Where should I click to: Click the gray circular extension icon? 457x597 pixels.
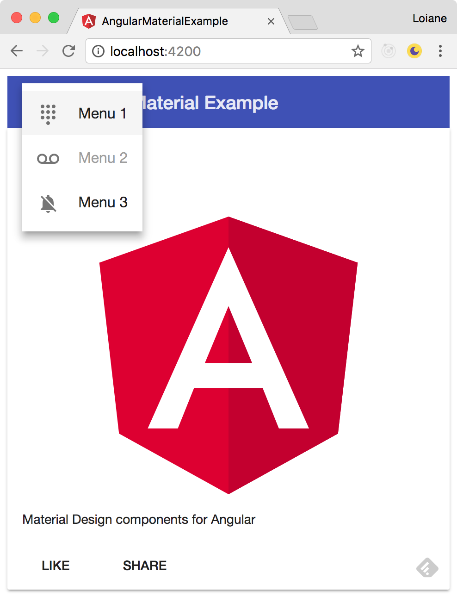tap(389, 51)
